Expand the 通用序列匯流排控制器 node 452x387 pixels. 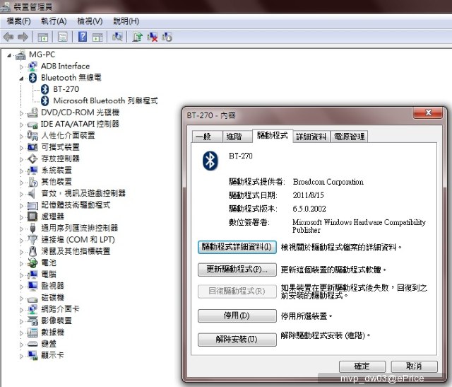[x=21, y=229]
